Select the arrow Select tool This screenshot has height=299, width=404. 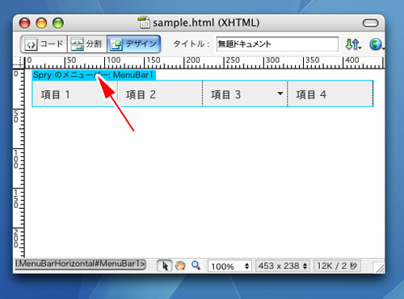165,266
